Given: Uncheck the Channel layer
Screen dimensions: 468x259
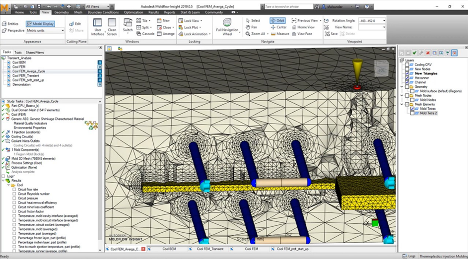Looking at the screenshot, I should (407, 82).
